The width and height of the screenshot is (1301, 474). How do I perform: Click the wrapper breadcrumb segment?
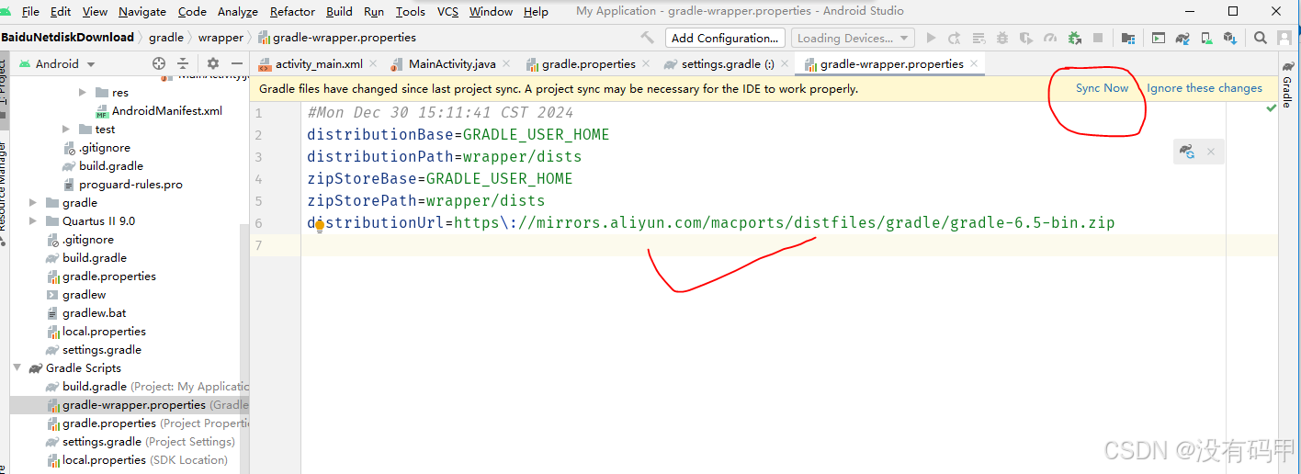(x=221, y=38)
